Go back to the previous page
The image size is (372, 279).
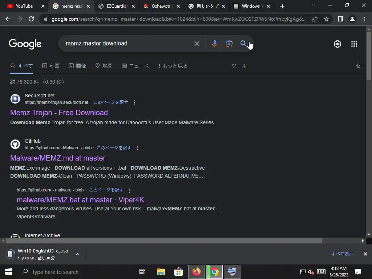coord(8,19)
